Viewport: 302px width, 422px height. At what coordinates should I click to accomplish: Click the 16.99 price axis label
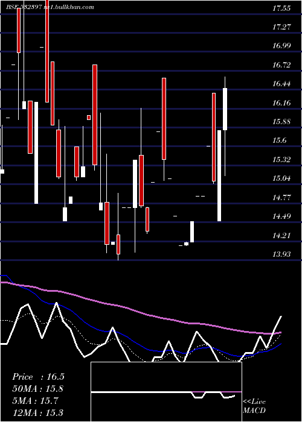click(281, 46)
